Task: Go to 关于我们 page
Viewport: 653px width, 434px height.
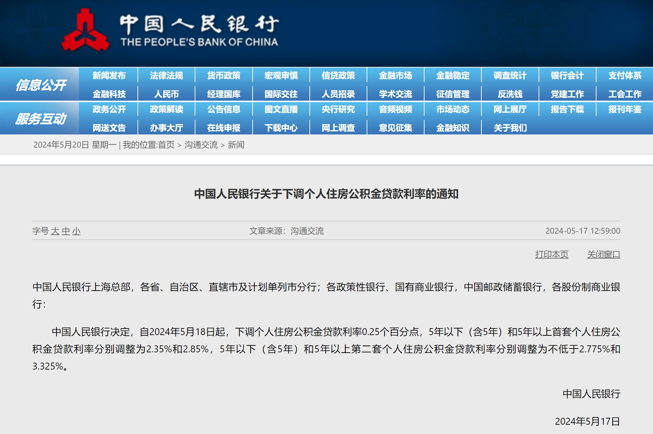Action: (510, 128)
